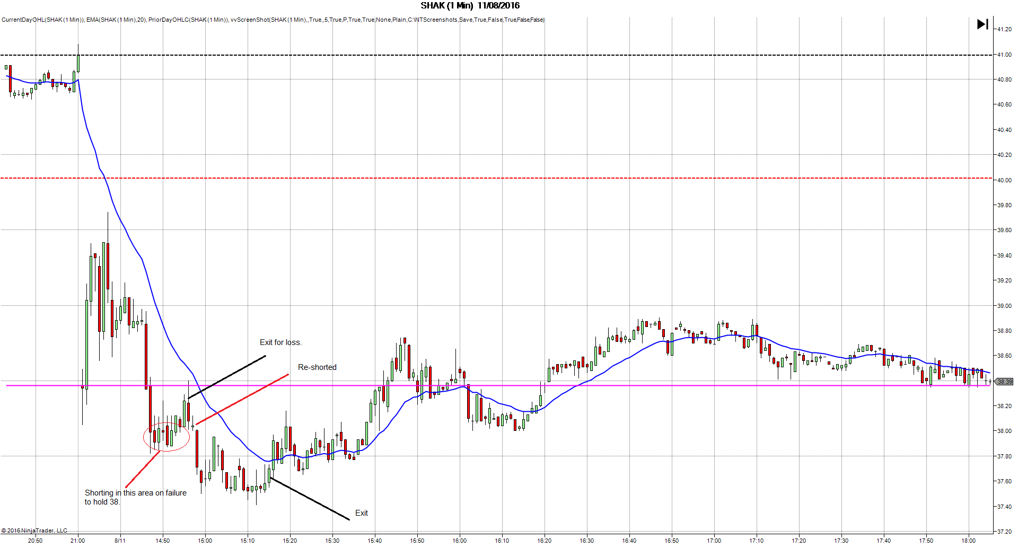Image resolution: width=1018 pixels, height=548 pixels.
Task: Click the 17:40 time axis label
Action: pyautogui.click(x=884, y=541)
